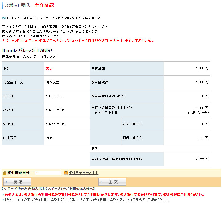
Task: Click the 取引暗証番号 password input field
Action: tap(46, 173)
